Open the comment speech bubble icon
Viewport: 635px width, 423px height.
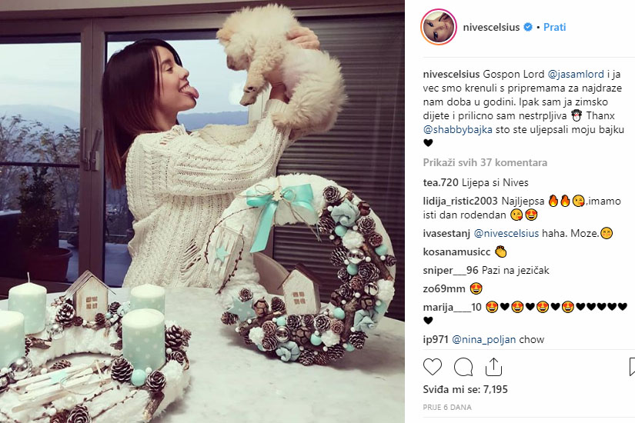point(463,367)
